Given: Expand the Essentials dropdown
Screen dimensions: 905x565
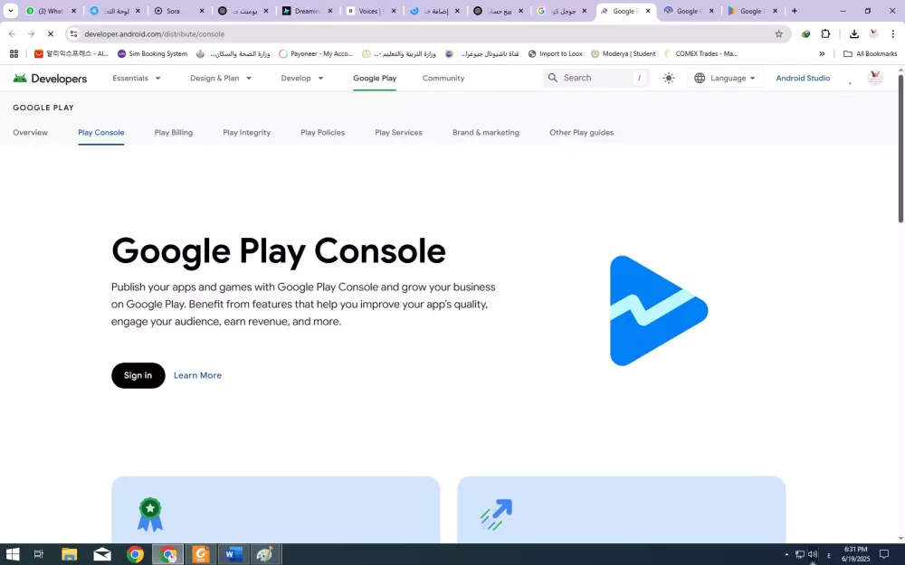Looking at the screenshot, I should (x=136, y=78).
